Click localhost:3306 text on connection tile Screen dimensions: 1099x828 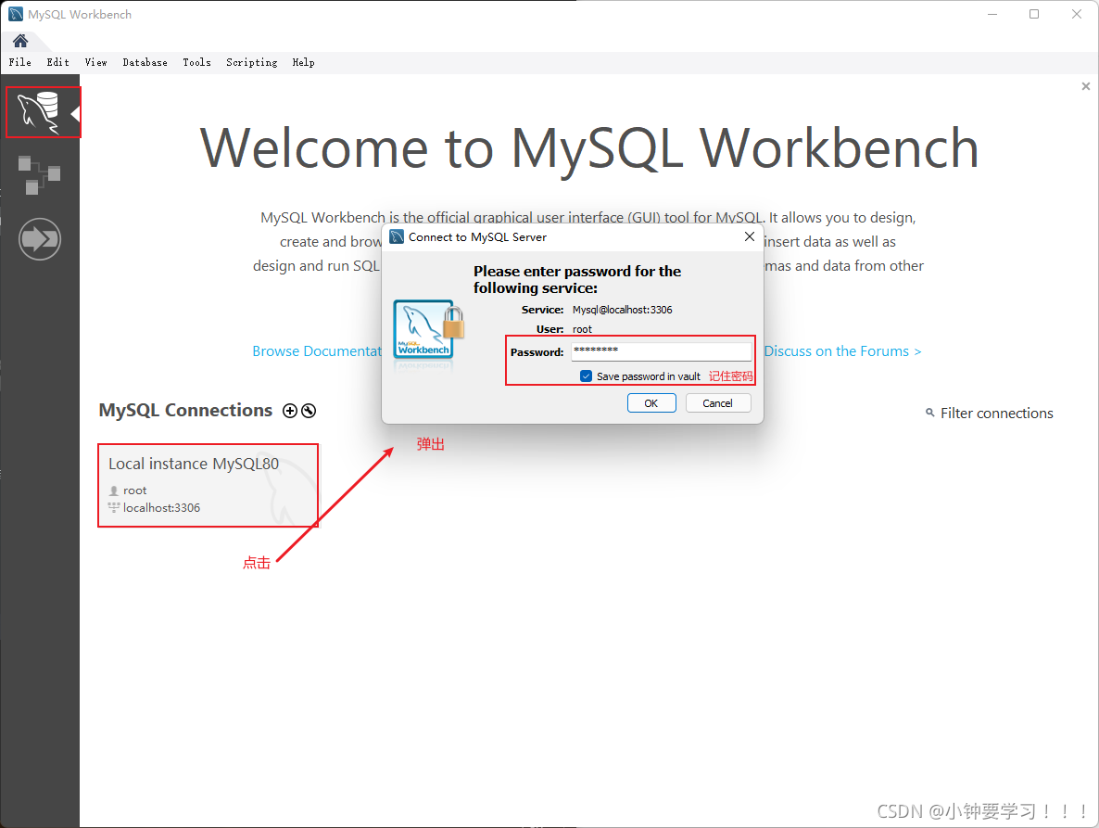tap(161, 507)
